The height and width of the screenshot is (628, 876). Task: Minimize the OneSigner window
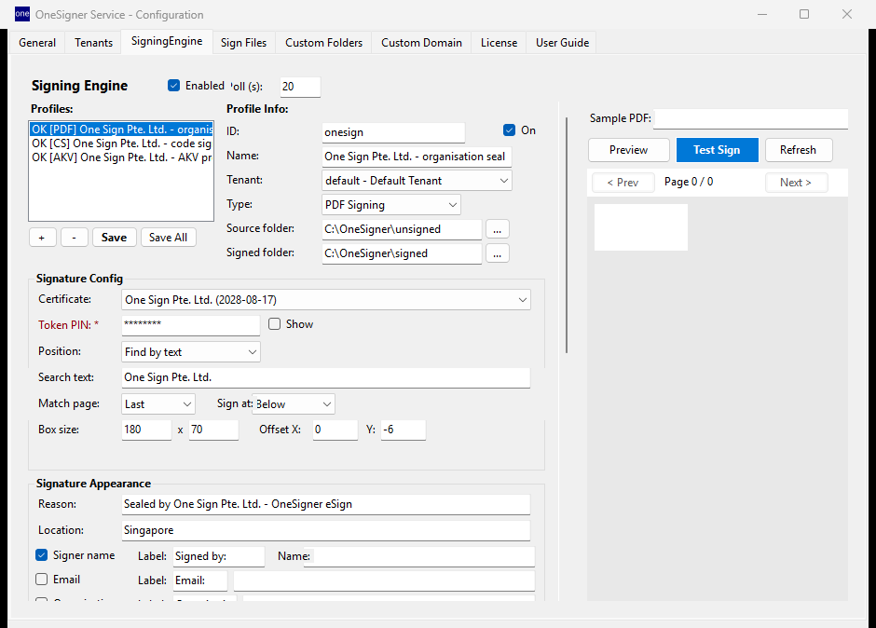762,14
